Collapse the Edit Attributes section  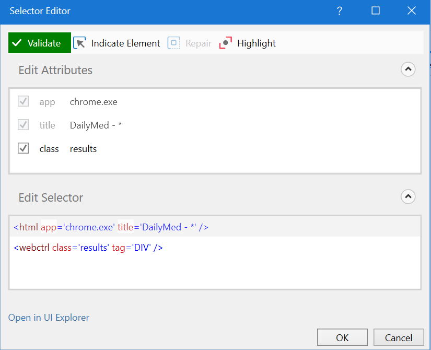pos(408,69)
